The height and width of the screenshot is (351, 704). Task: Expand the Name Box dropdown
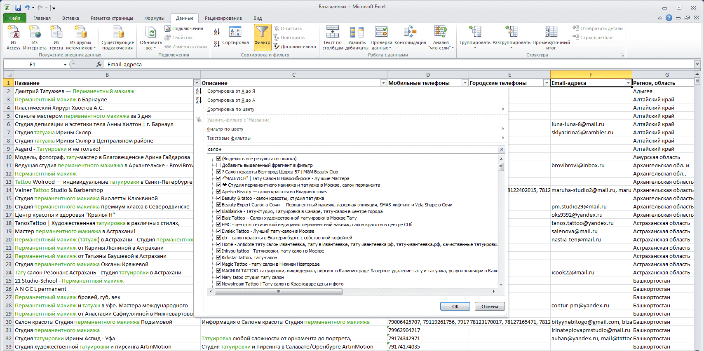pyautogui.click(x=65, y=65)
